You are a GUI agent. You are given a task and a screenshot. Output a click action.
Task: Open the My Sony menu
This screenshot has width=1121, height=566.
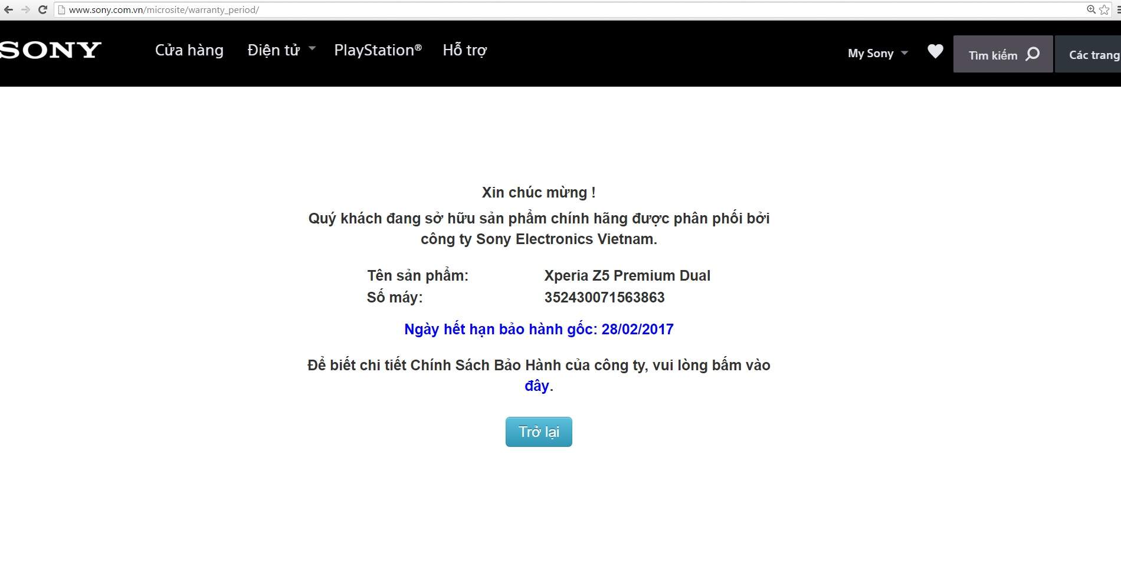click(x=871, y=53)
